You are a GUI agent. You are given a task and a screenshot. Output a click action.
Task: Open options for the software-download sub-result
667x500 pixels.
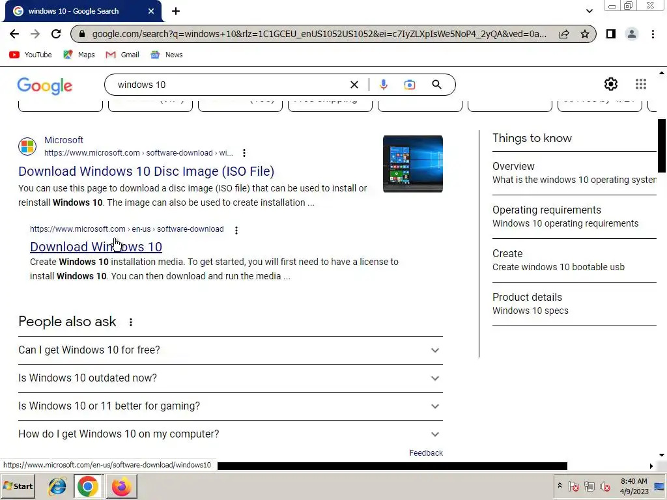(x=236, y=230)
